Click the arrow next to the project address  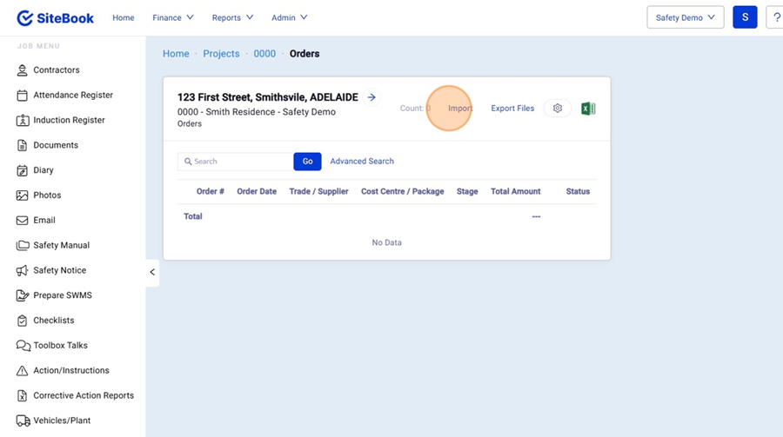pyautogui.click(x=371, y=97)
